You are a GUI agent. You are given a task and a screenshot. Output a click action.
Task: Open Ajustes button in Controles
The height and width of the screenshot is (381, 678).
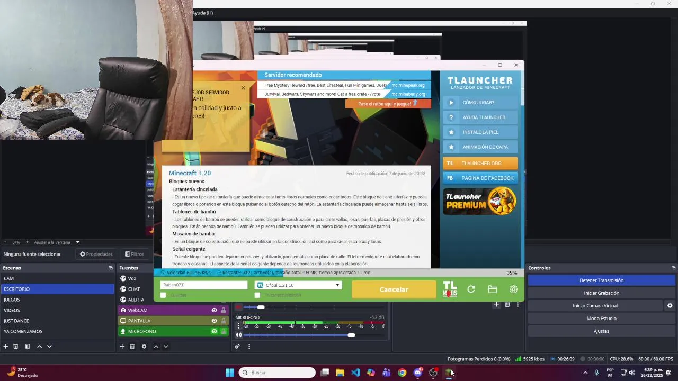[x=601, y=331]
